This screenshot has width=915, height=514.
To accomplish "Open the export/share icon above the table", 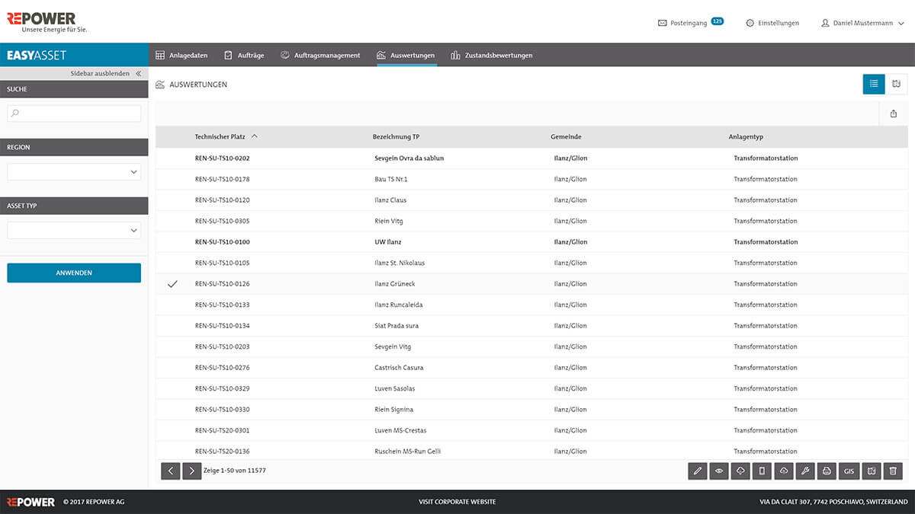I will click(893, 113).
